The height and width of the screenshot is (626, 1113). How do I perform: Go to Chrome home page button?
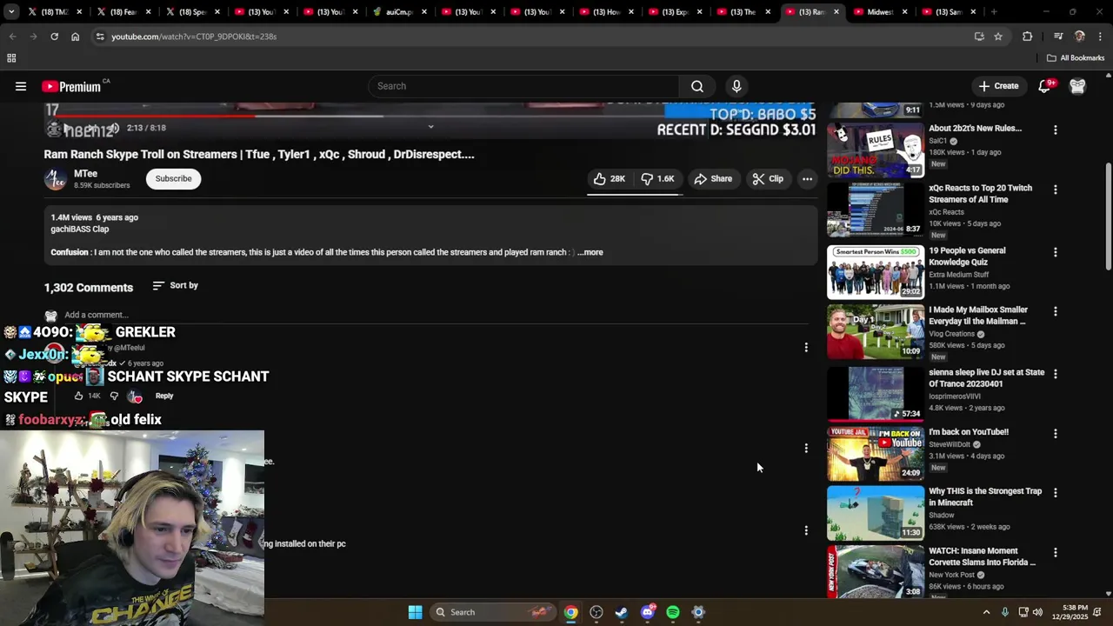click(x=75, y=37)
